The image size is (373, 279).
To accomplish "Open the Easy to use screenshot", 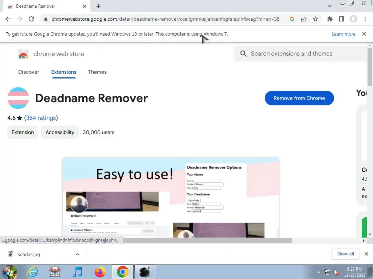I will (170, 197).
